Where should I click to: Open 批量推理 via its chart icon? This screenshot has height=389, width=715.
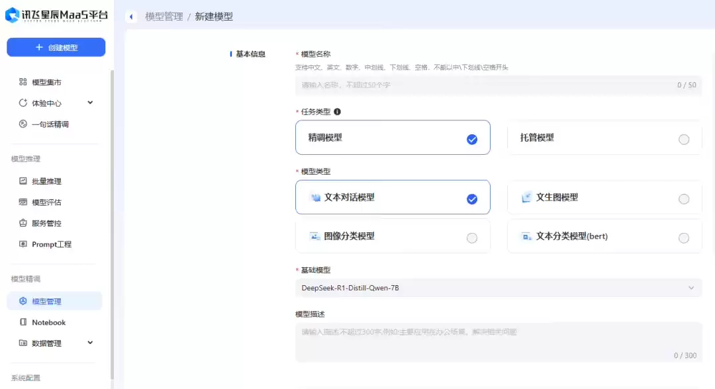(23, 181)
